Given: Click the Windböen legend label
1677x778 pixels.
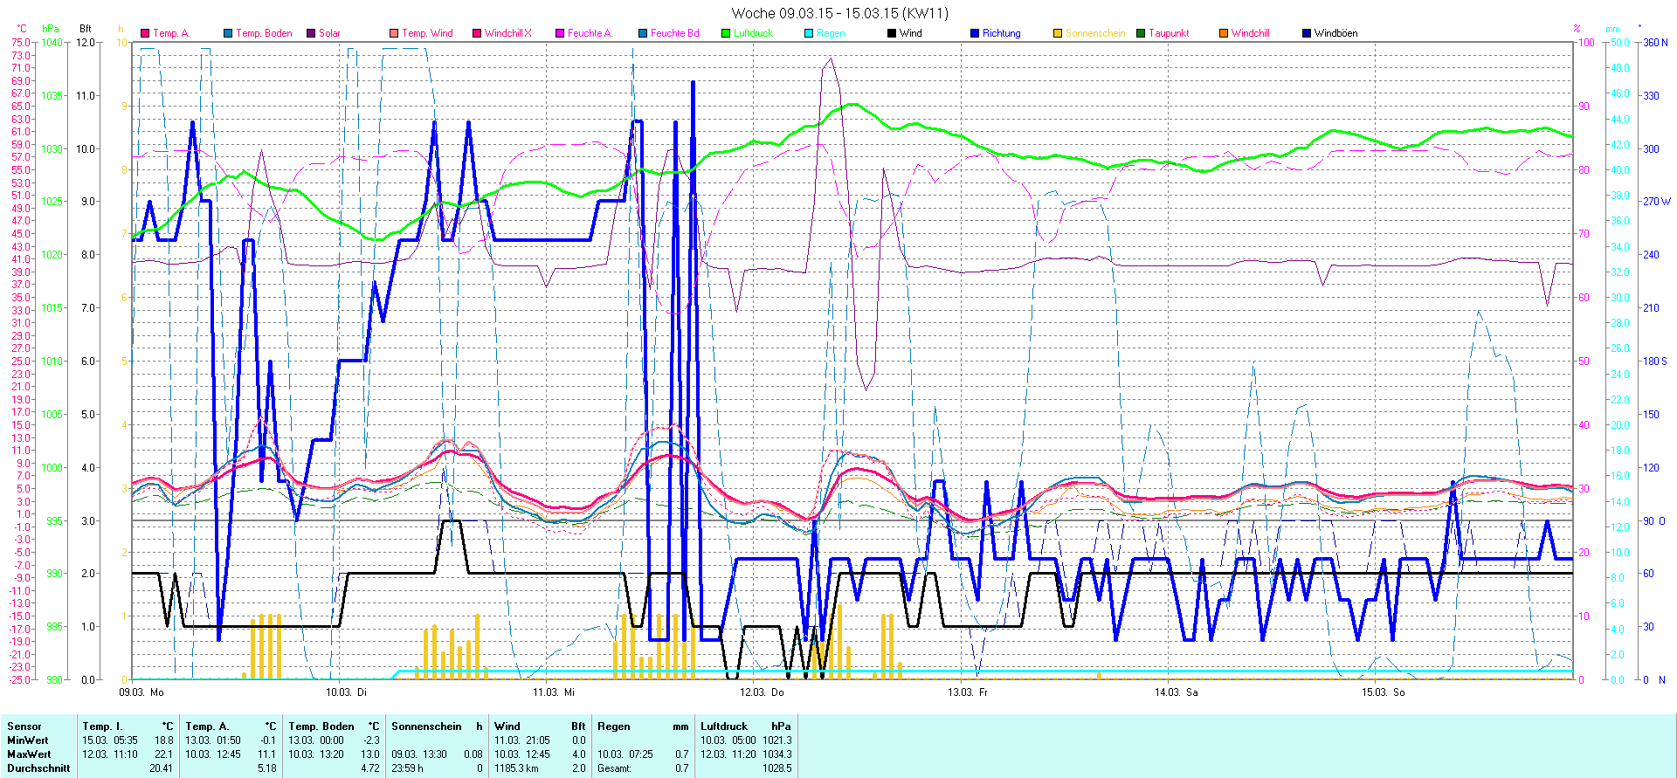Looking at the screenshot, I should click(x=1335, y=33).
